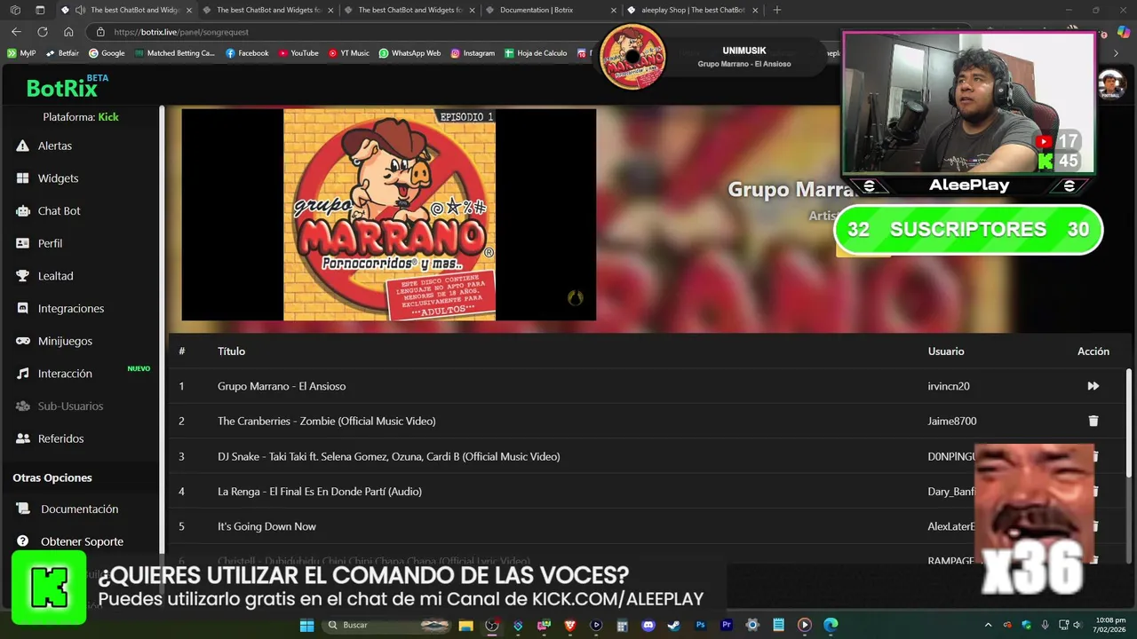Click the Título column header
Screen dimensions: 1137x639
coord(231,351)
